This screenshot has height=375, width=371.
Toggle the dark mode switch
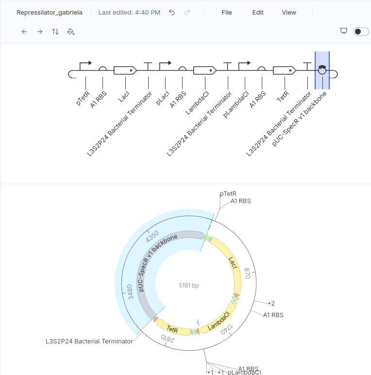tap(361, 32)
